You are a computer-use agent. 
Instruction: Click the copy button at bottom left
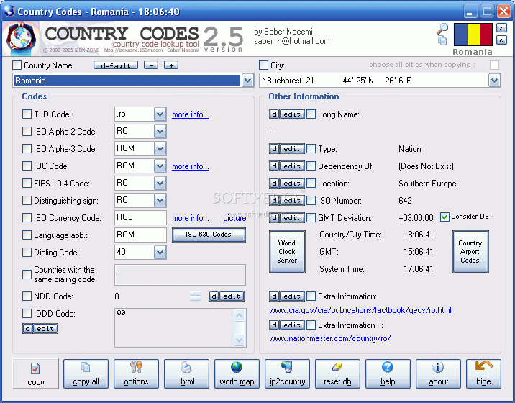35,374
